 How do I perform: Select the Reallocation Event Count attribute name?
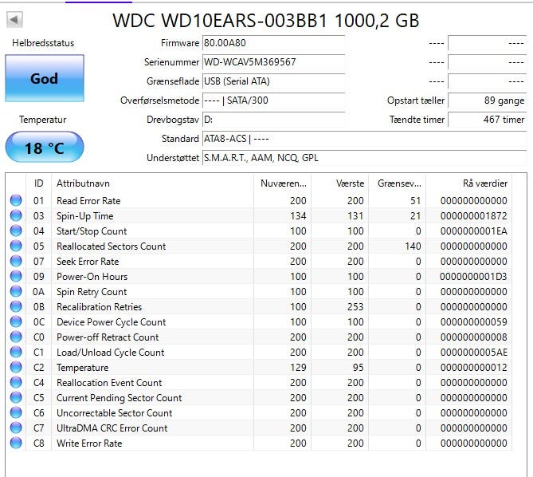click(109, 383)
